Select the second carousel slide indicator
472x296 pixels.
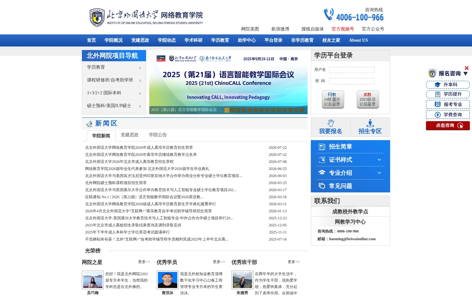[232, 110]
